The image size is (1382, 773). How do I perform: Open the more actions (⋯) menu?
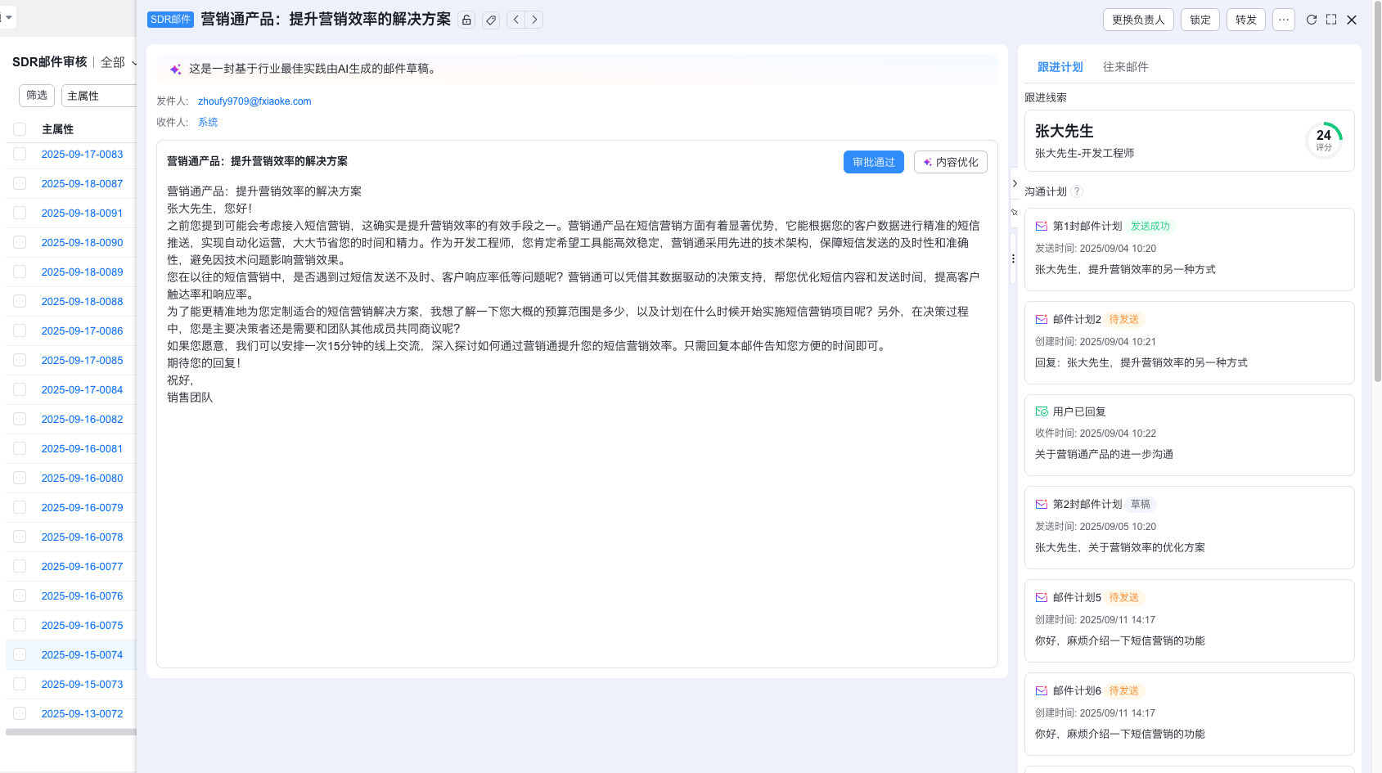pyautogui.click(x=1284, y=20)
